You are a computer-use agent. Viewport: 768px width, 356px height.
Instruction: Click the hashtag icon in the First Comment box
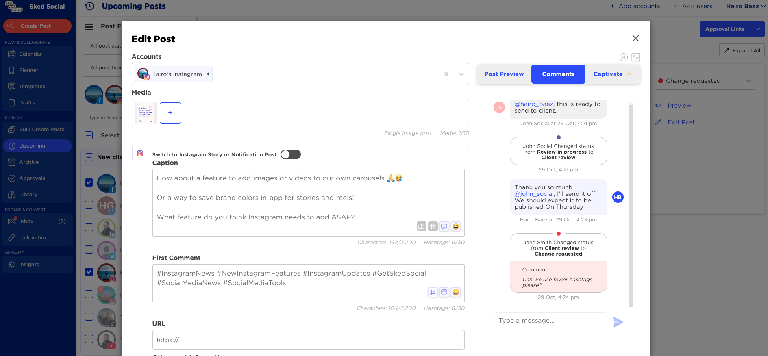point(433,292)
